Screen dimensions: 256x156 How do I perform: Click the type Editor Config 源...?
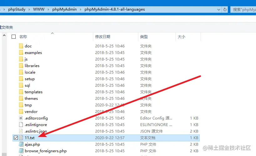pos(156,118)
